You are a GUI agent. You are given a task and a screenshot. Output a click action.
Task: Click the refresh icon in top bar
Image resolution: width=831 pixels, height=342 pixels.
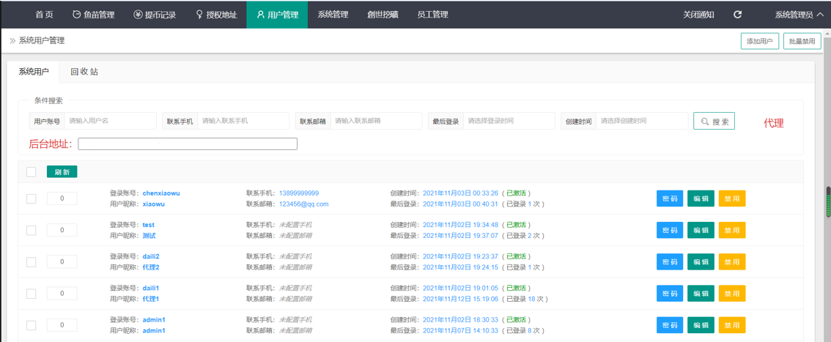[737, 15]
